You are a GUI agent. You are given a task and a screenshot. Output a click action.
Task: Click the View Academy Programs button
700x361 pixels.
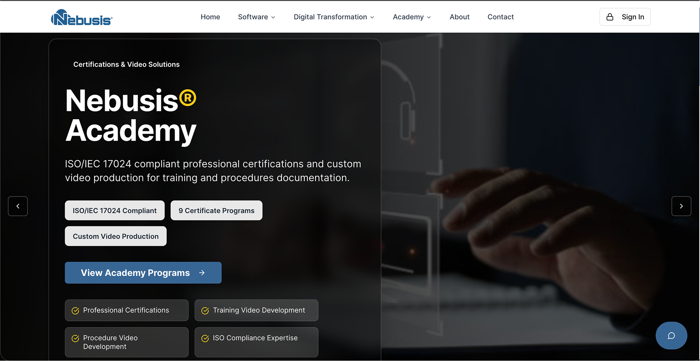click(x=143, y=273)
